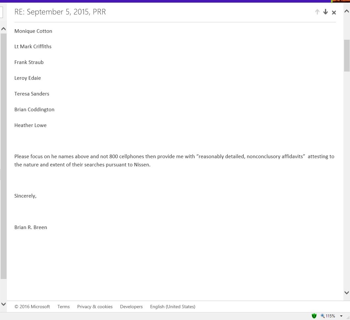Screen dimensions: 350x320
Task: Click the left pane's scroll down chevron
Action: 3,304
